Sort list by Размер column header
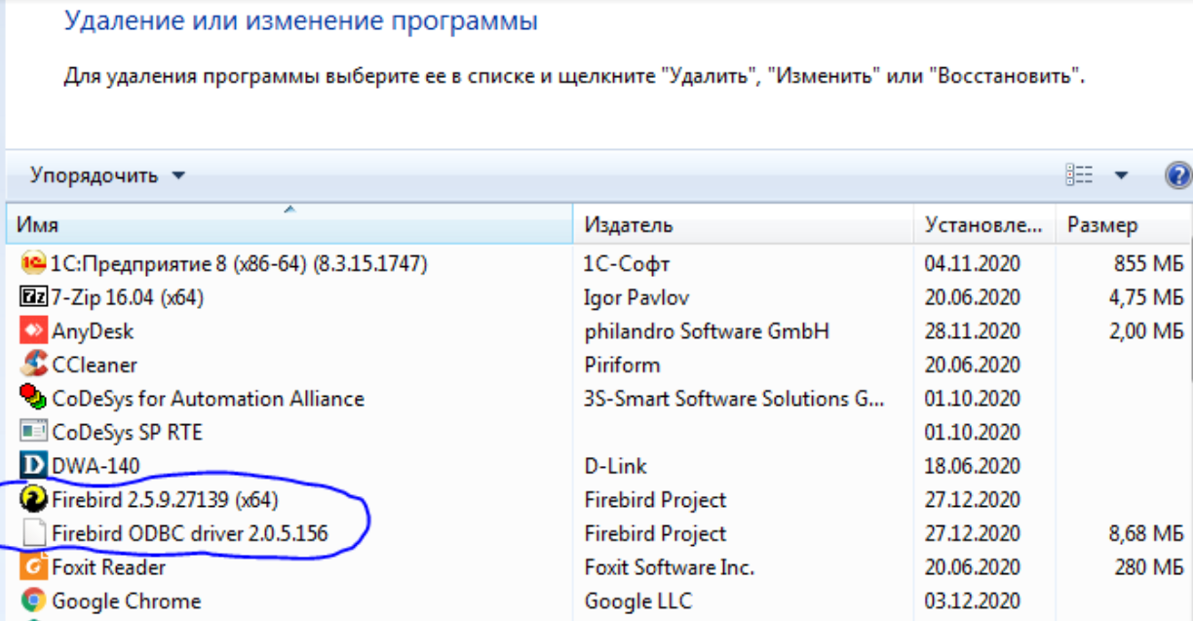 click(x=1123, y=225)
